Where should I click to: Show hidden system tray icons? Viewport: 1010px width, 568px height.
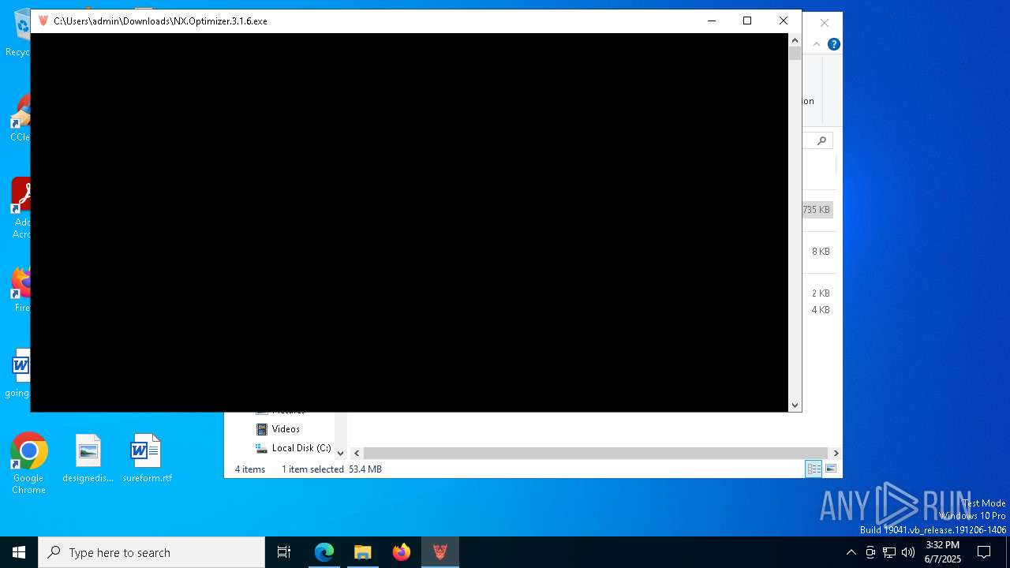(x=851, y=552)
